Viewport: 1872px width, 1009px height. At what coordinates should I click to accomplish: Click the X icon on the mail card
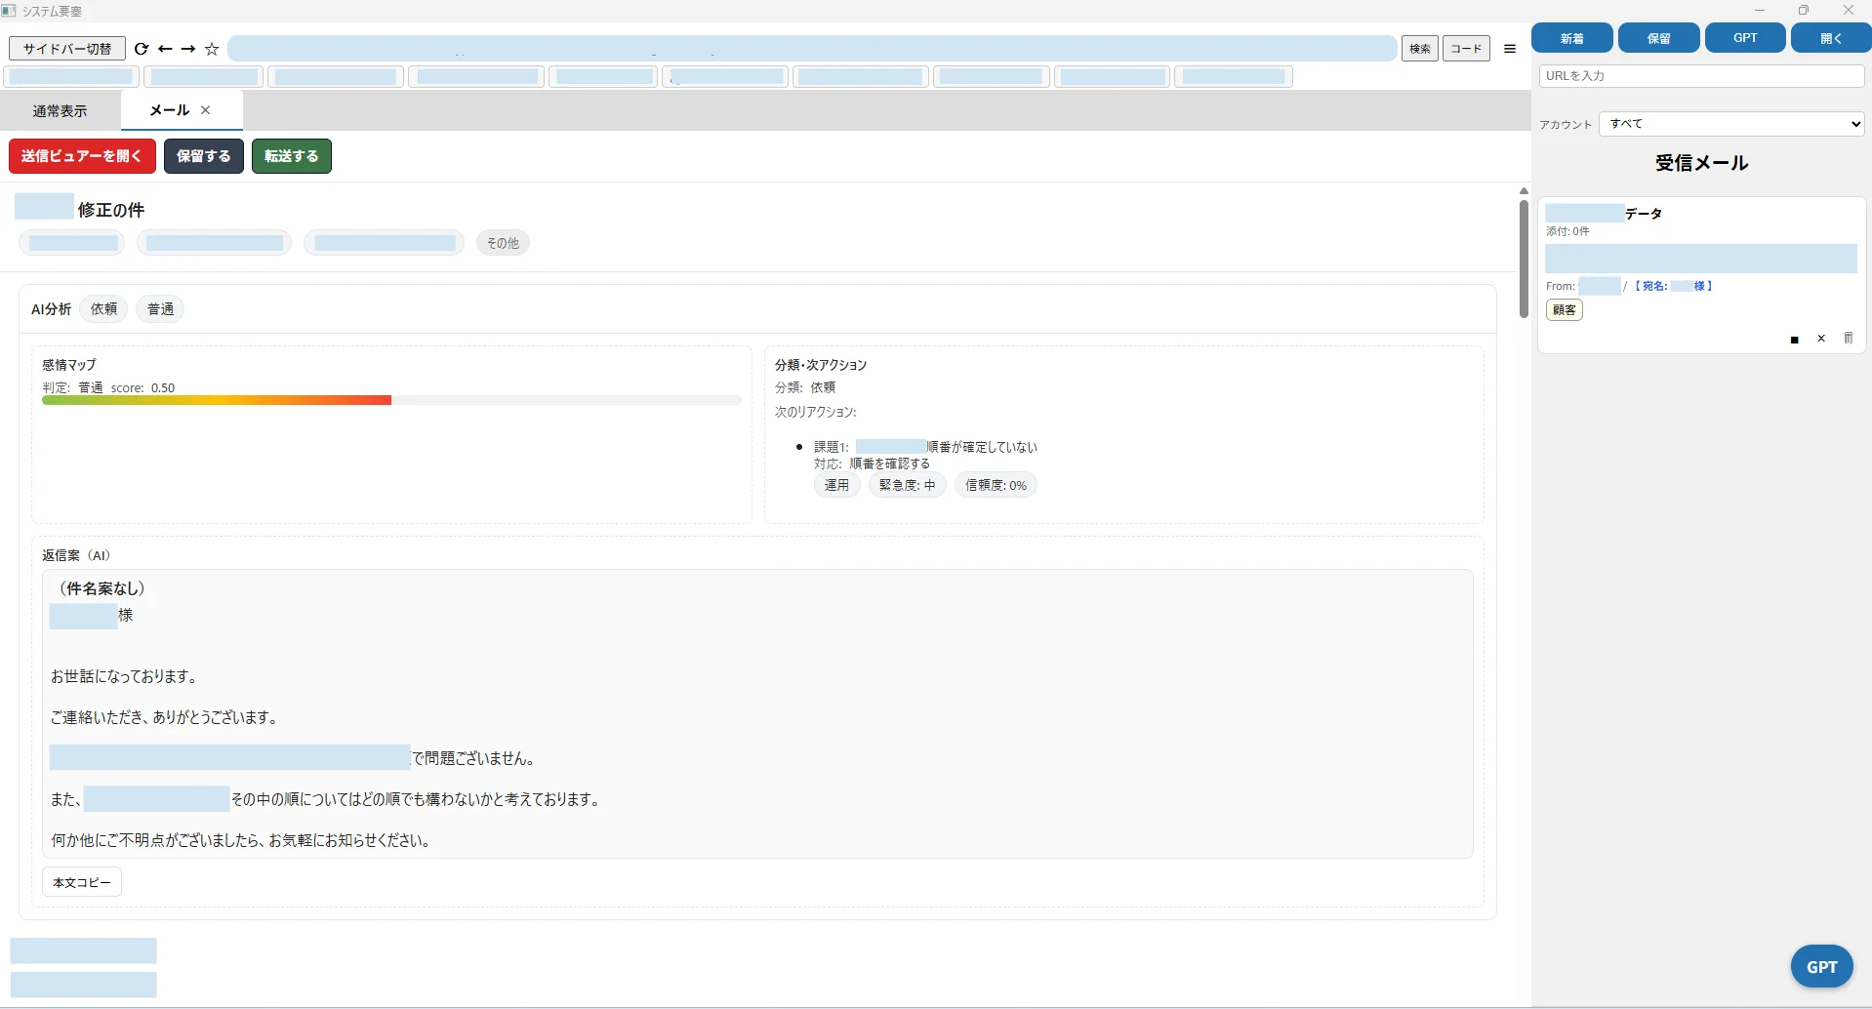coord(1820,339)
